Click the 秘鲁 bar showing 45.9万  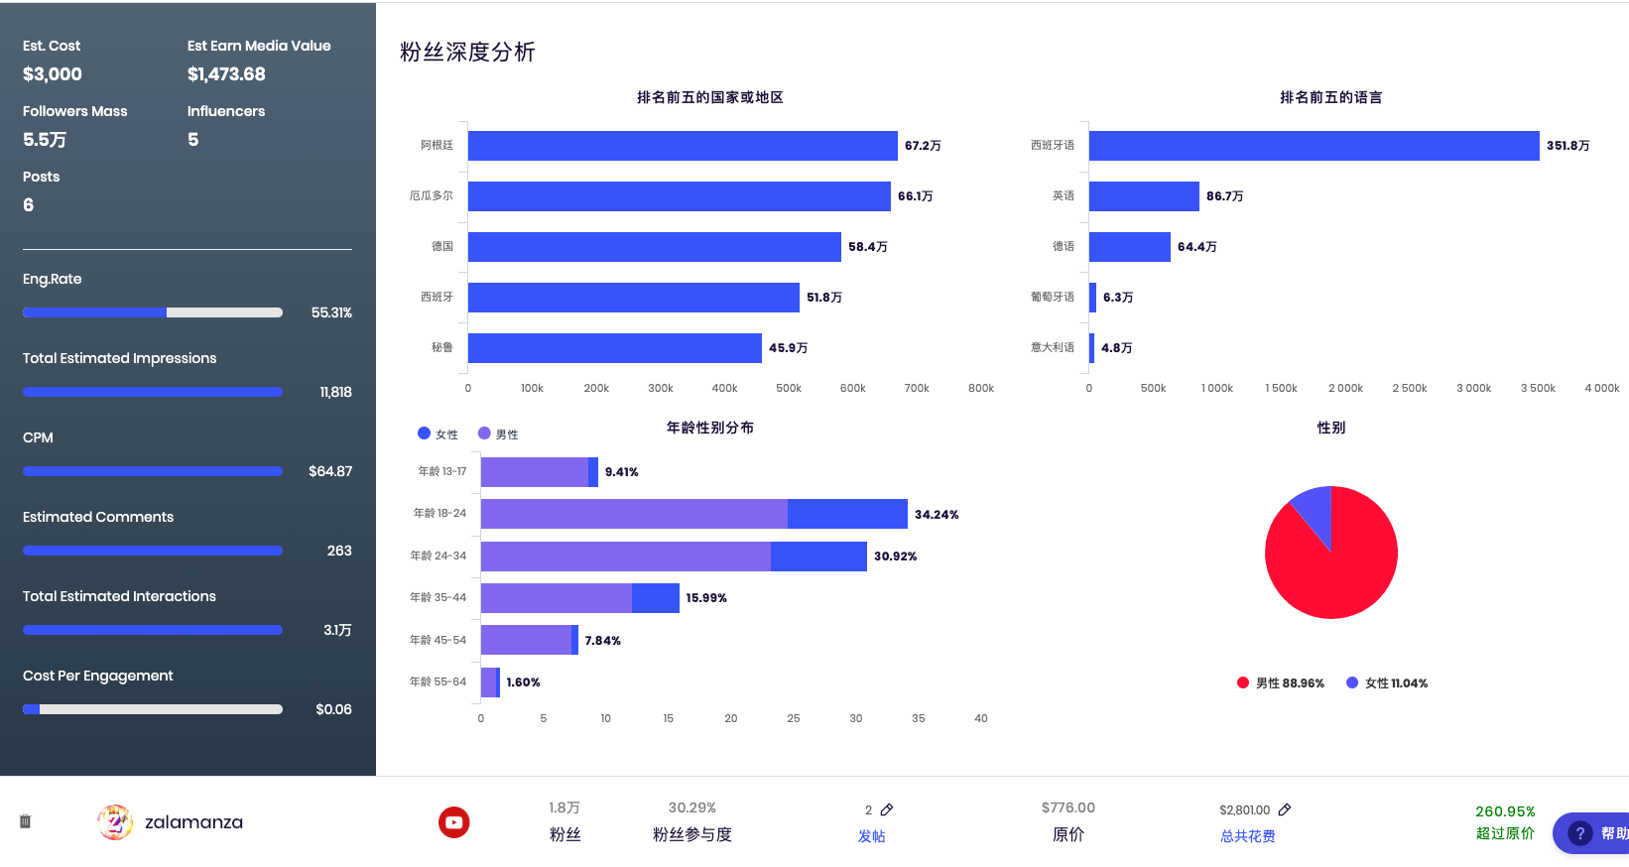click(615, 348)
